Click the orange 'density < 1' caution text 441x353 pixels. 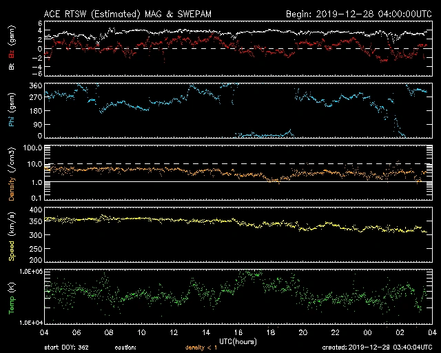(201, 347)
